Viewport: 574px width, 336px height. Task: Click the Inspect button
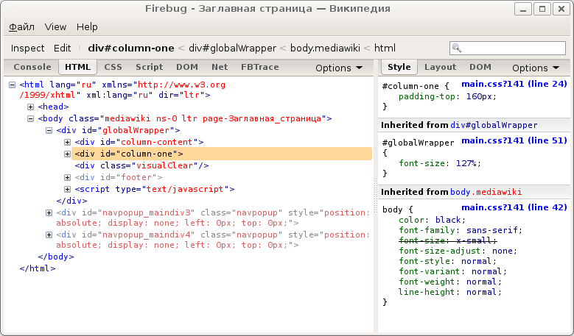tap(27, 48)
